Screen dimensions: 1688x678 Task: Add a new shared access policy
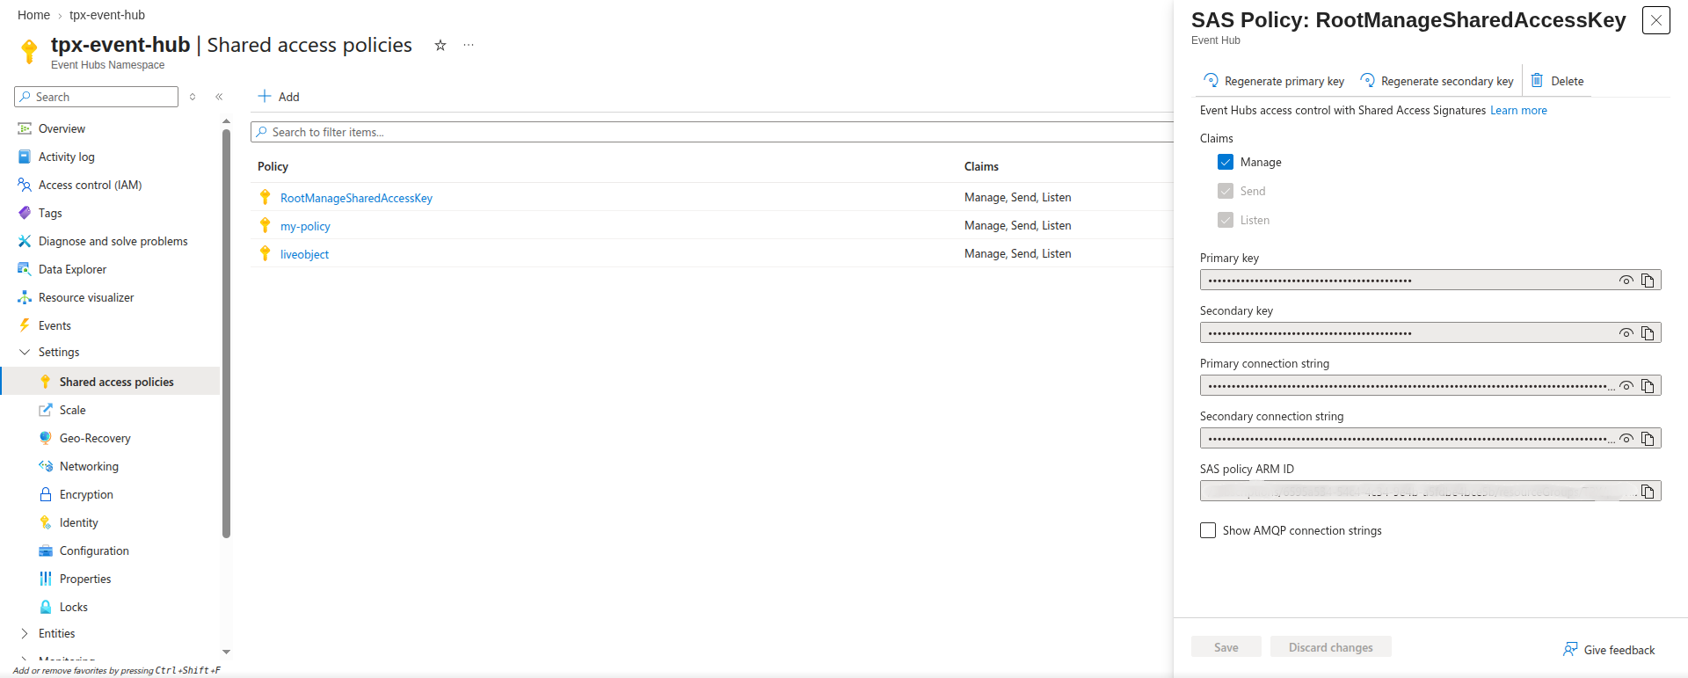(279, 97)
